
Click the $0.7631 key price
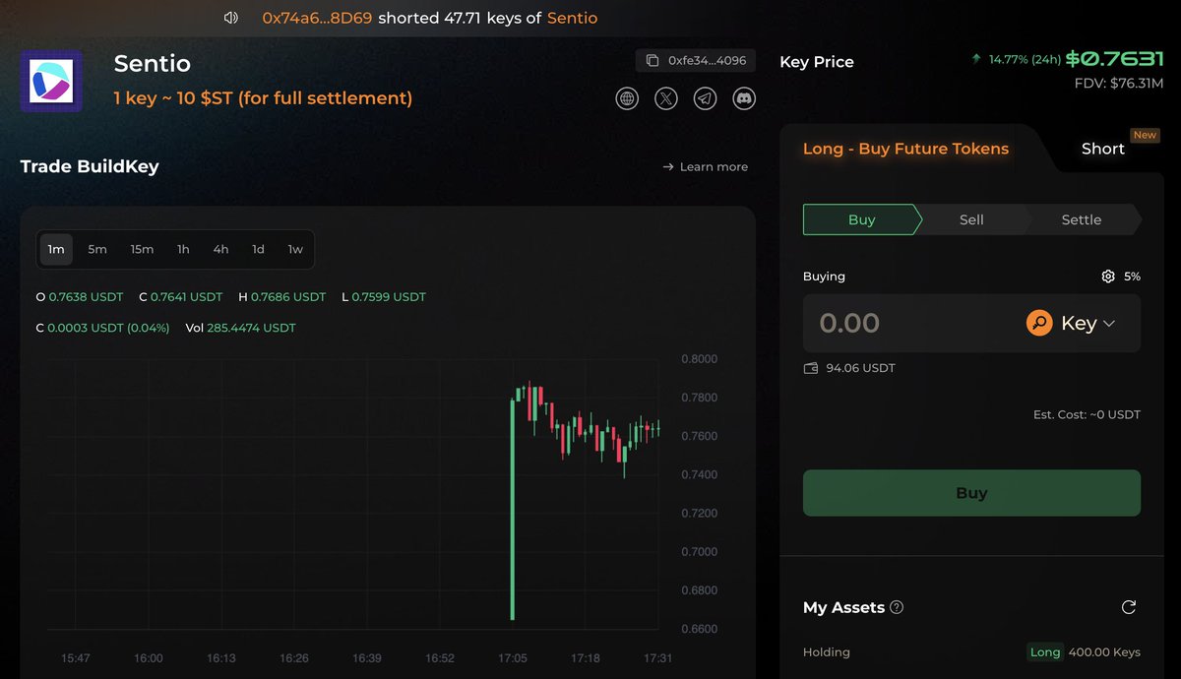(x=1115, y=59)
